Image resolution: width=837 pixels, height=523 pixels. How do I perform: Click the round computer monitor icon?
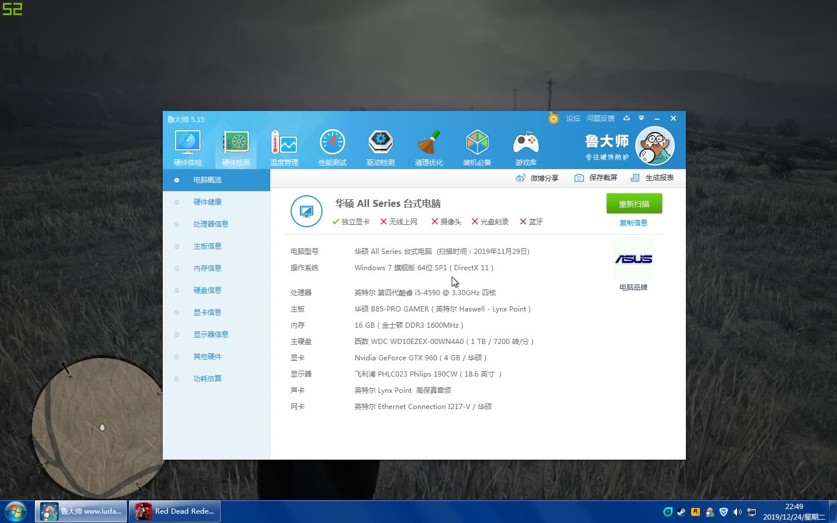(306, 211)
